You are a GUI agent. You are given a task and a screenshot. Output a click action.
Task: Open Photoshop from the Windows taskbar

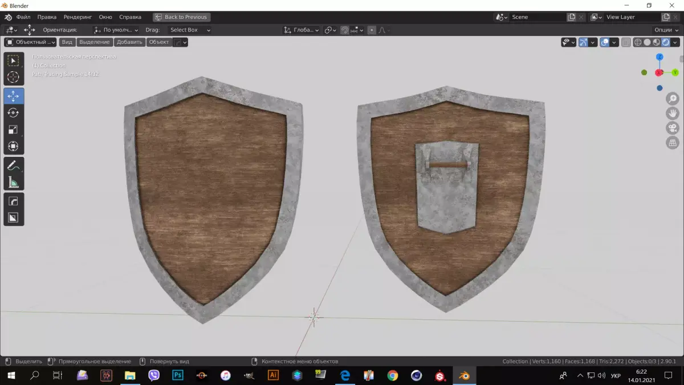click(x=177, y=375)
